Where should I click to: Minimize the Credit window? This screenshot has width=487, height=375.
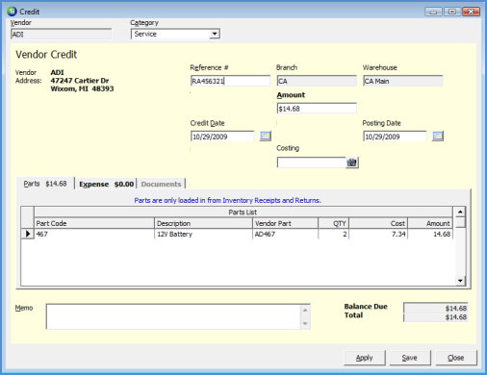tap(433, 12)
